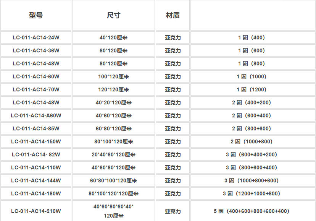316x221 pixels.
Task: Select the 120*120厘米 size cell
Action: (113, 89)
